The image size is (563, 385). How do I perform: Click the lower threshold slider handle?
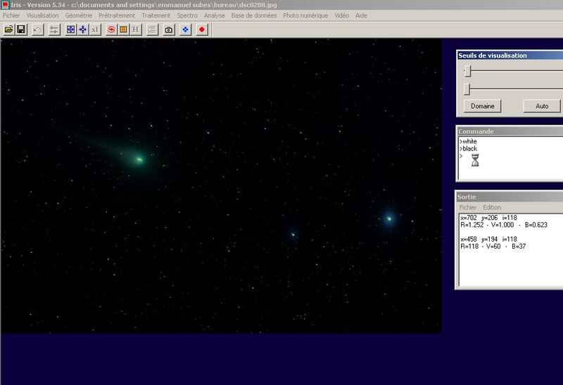467,89
